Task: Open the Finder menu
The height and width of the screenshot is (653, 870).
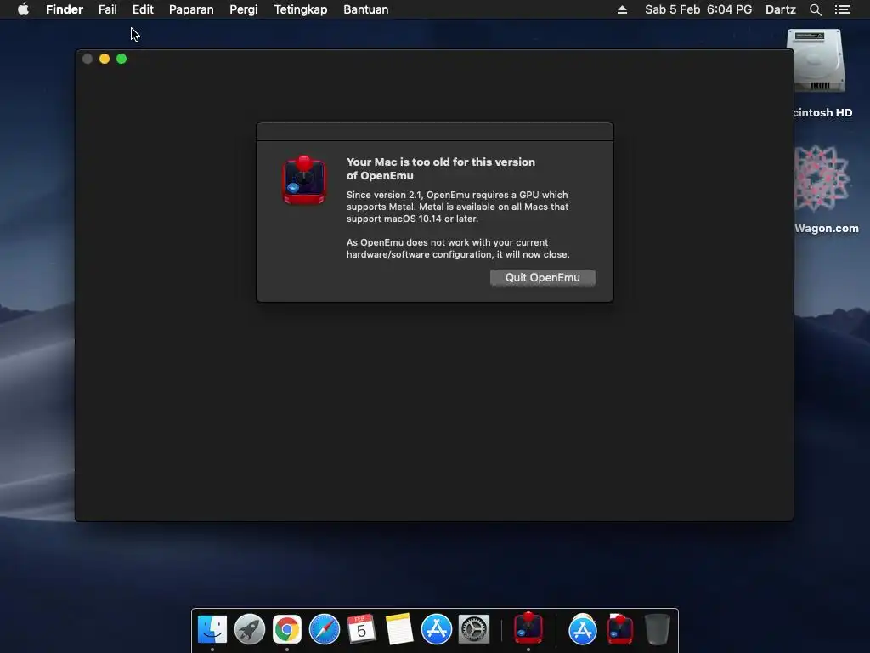Action: (x=65, y=9)
